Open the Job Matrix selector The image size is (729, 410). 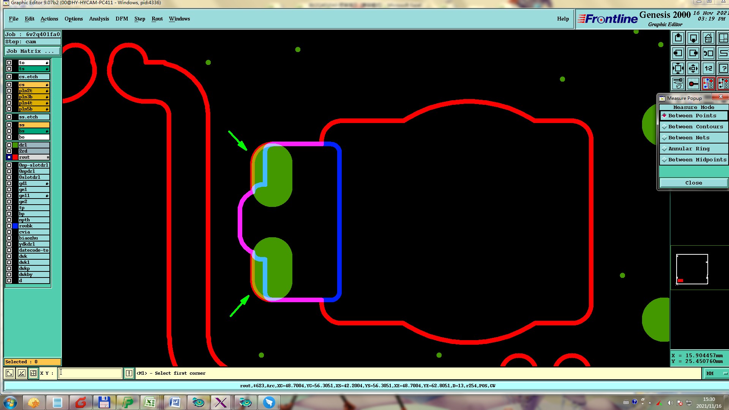pos(33,51)
